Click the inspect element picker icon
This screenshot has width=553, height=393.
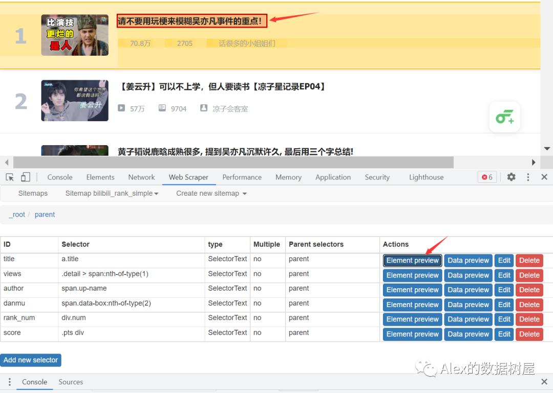(x=10, y=177)
